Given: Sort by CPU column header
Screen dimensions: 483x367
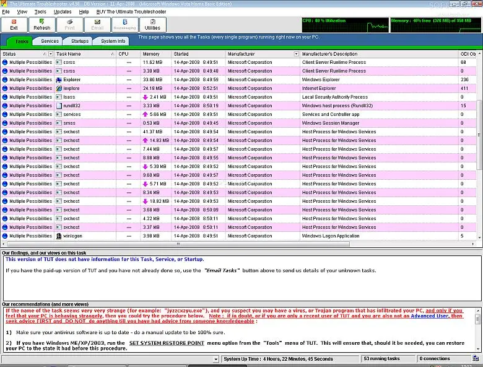Looking at the screenshot, I should coord(128,54).
